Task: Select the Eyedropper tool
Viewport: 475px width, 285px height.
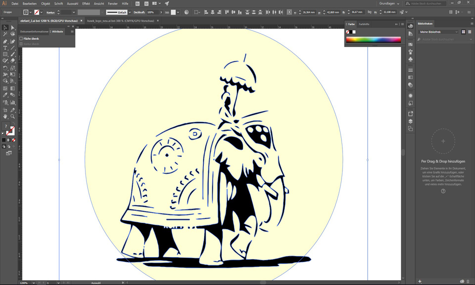Action: tap(5, 95)
